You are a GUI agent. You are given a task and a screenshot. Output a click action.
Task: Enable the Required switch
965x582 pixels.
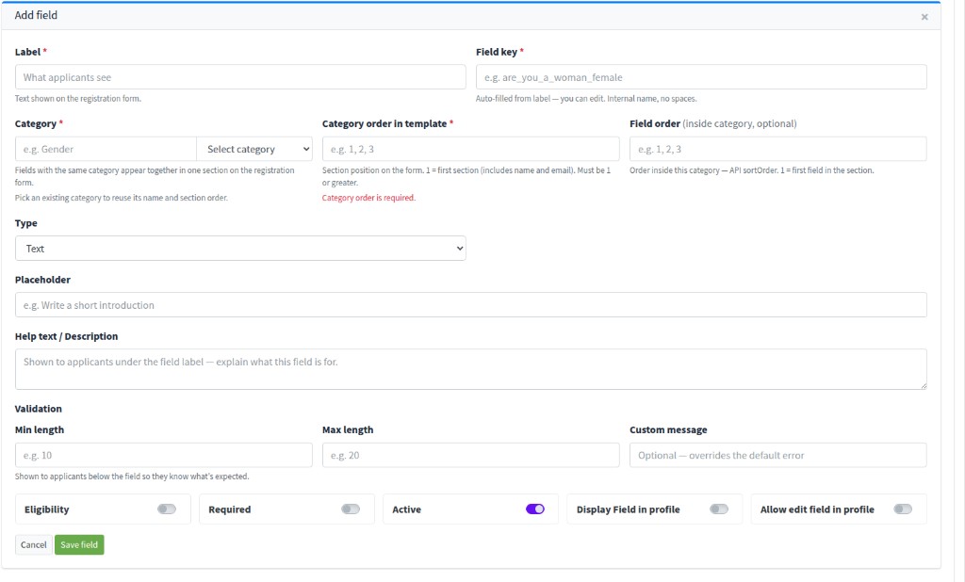(x=351, y=509)
